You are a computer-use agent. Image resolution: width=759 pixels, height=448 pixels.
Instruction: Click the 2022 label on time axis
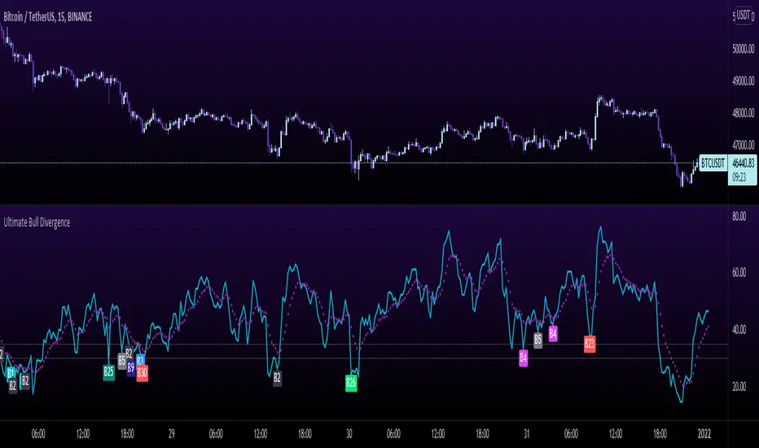704,434
